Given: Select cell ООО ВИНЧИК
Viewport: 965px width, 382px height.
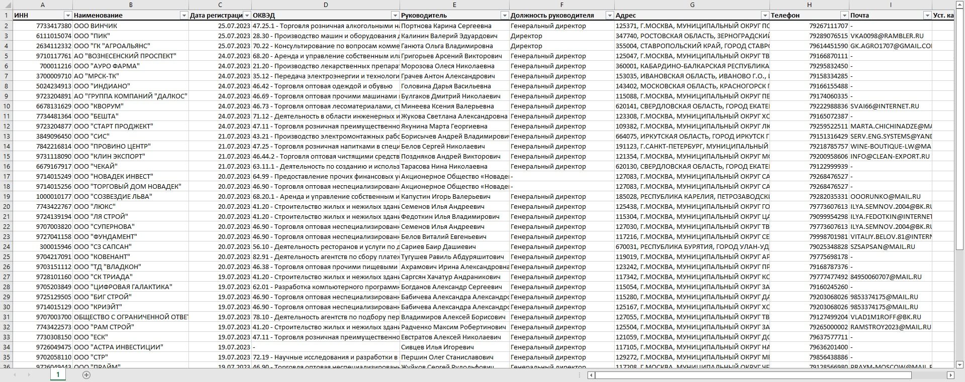Looking at the screenshot, I should point(131,26).
